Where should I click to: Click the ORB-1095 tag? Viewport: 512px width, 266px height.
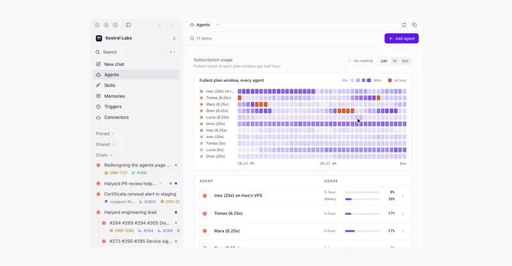pos(122,231)
